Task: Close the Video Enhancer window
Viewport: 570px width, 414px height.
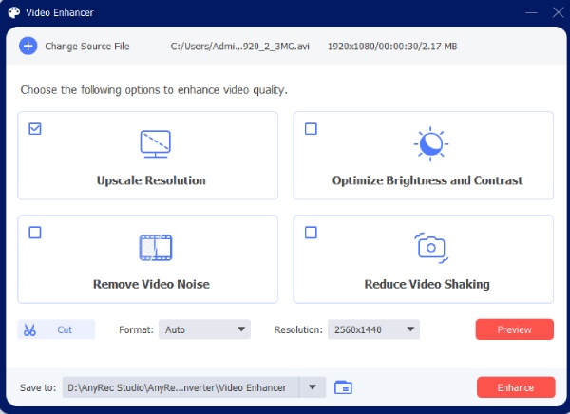Action: 558,12
